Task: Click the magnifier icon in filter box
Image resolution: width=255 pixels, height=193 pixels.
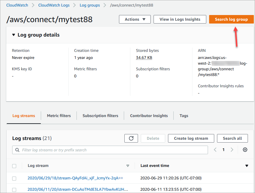Action: coord(17,150)
